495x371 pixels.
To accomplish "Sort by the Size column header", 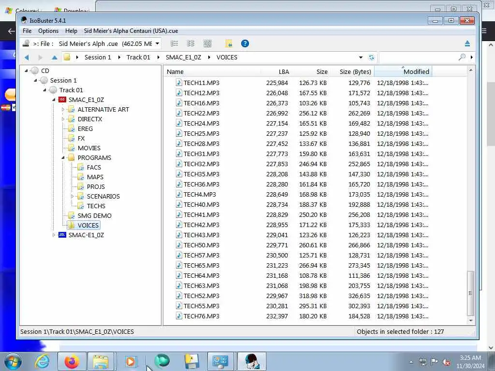I will pos(311,71).
